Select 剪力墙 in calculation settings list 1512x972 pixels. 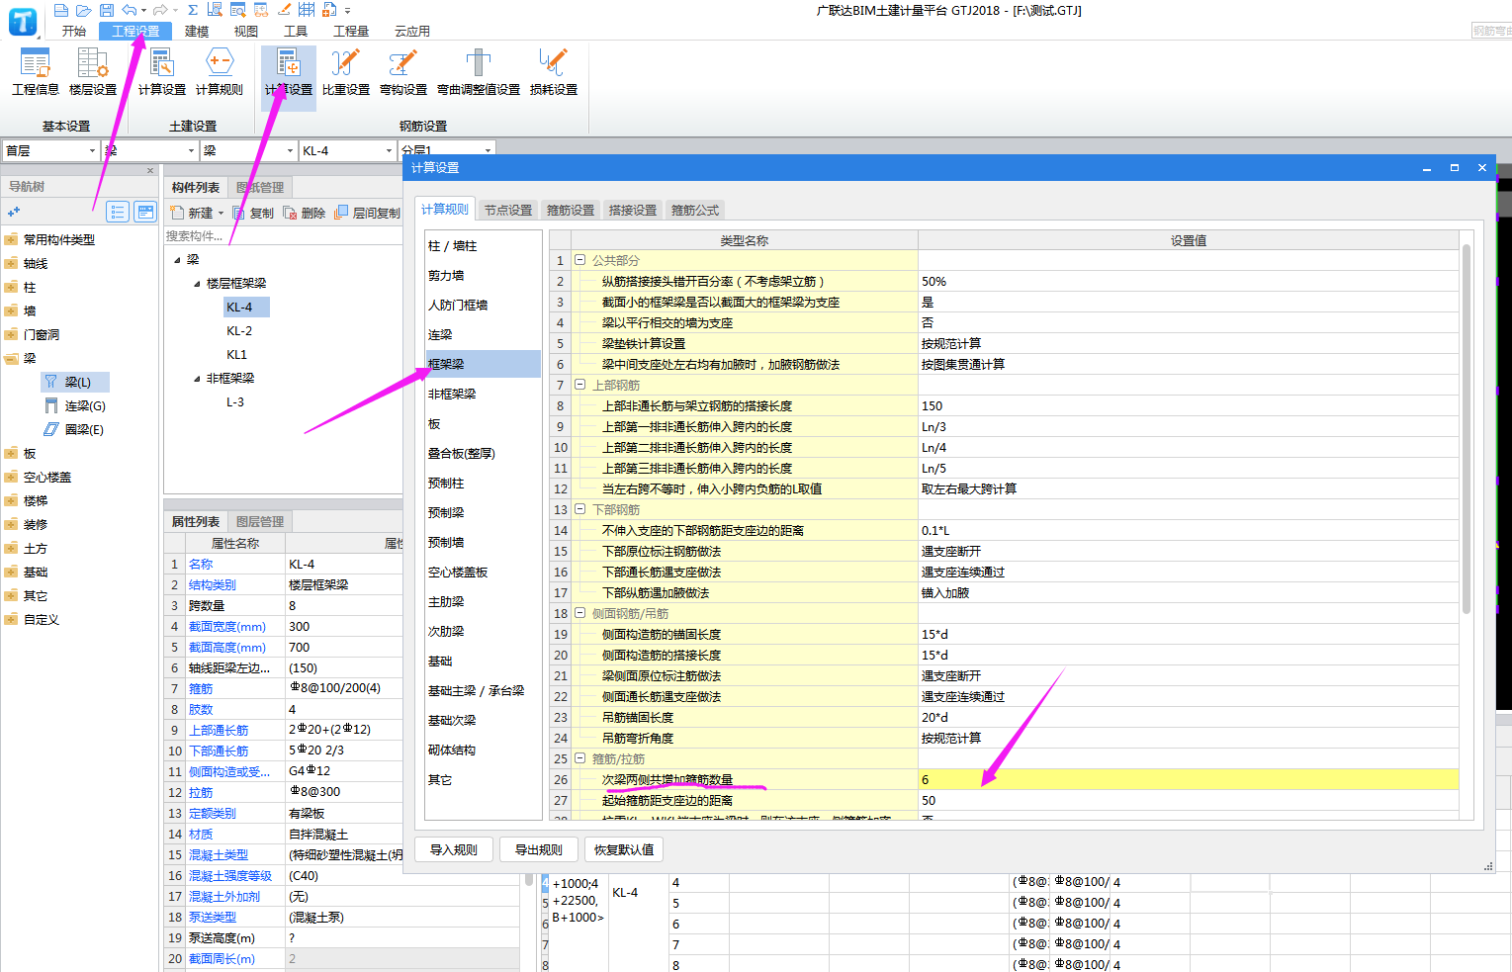(x=484, y=275)
